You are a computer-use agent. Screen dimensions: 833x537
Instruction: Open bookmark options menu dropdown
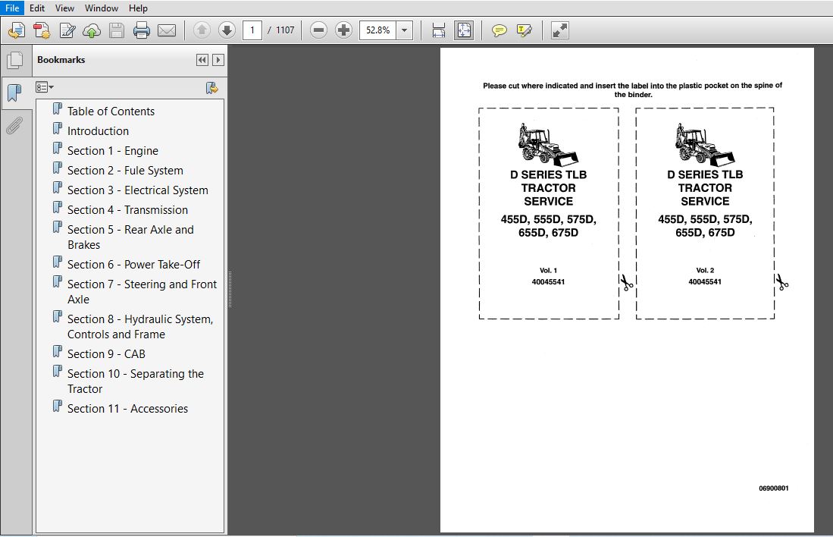click(x=45, y=87)
